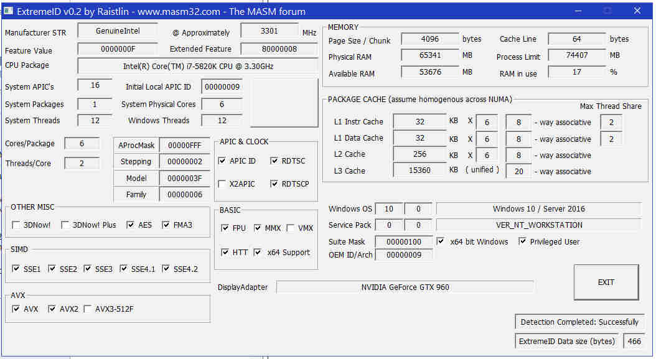
Task: Click the EXIT button
Action: (606, 282)
